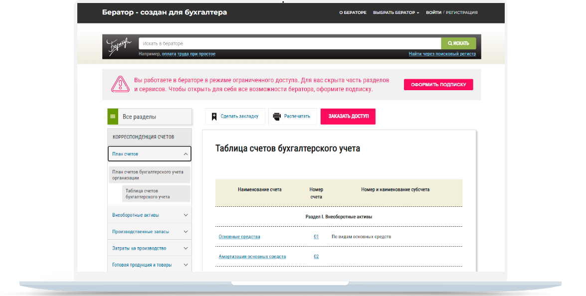Click the site title Бератор - создан для бухгалтера
Viewport: 586px width, 296px height.
pos(165,12)
